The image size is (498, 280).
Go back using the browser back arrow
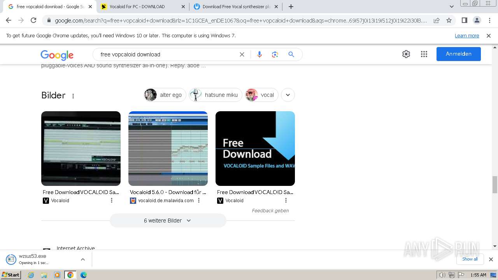tap(9, 20)
